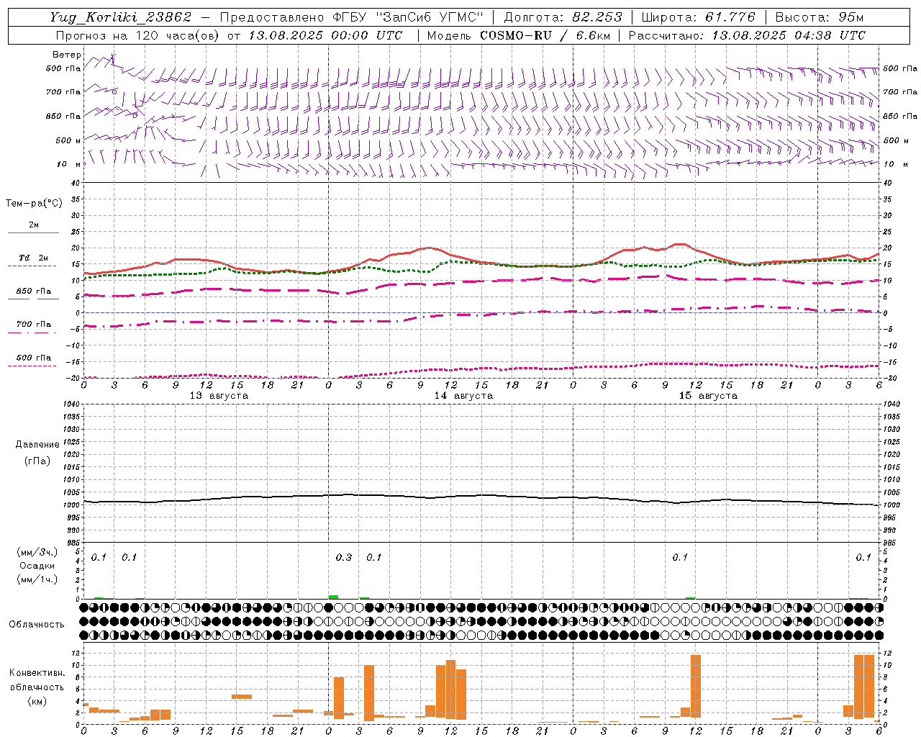Click the 'Td 2м' dew point legend entry
921x737 pixels.
point(34,258)
